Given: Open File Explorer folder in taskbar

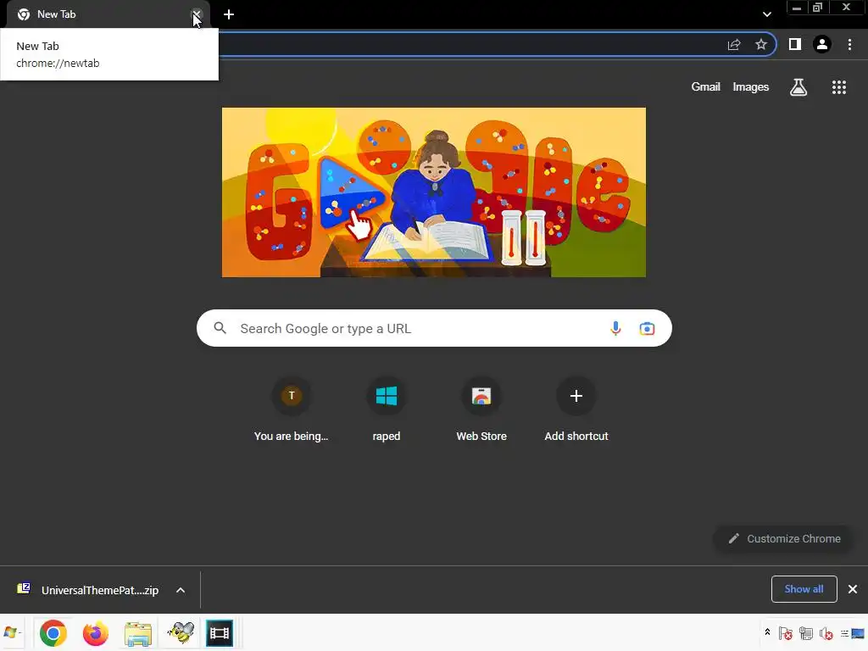Looking at the screenshot, I should pyautogui.click(x=138, y=632).
